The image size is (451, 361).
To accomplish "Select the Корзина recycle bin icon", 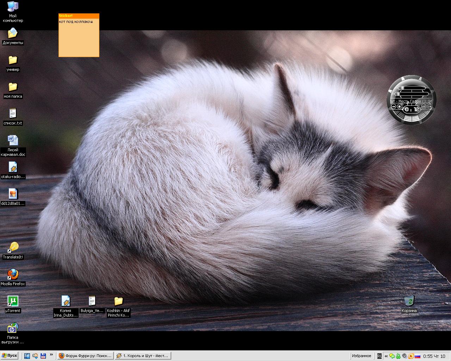I will point(409,301).
